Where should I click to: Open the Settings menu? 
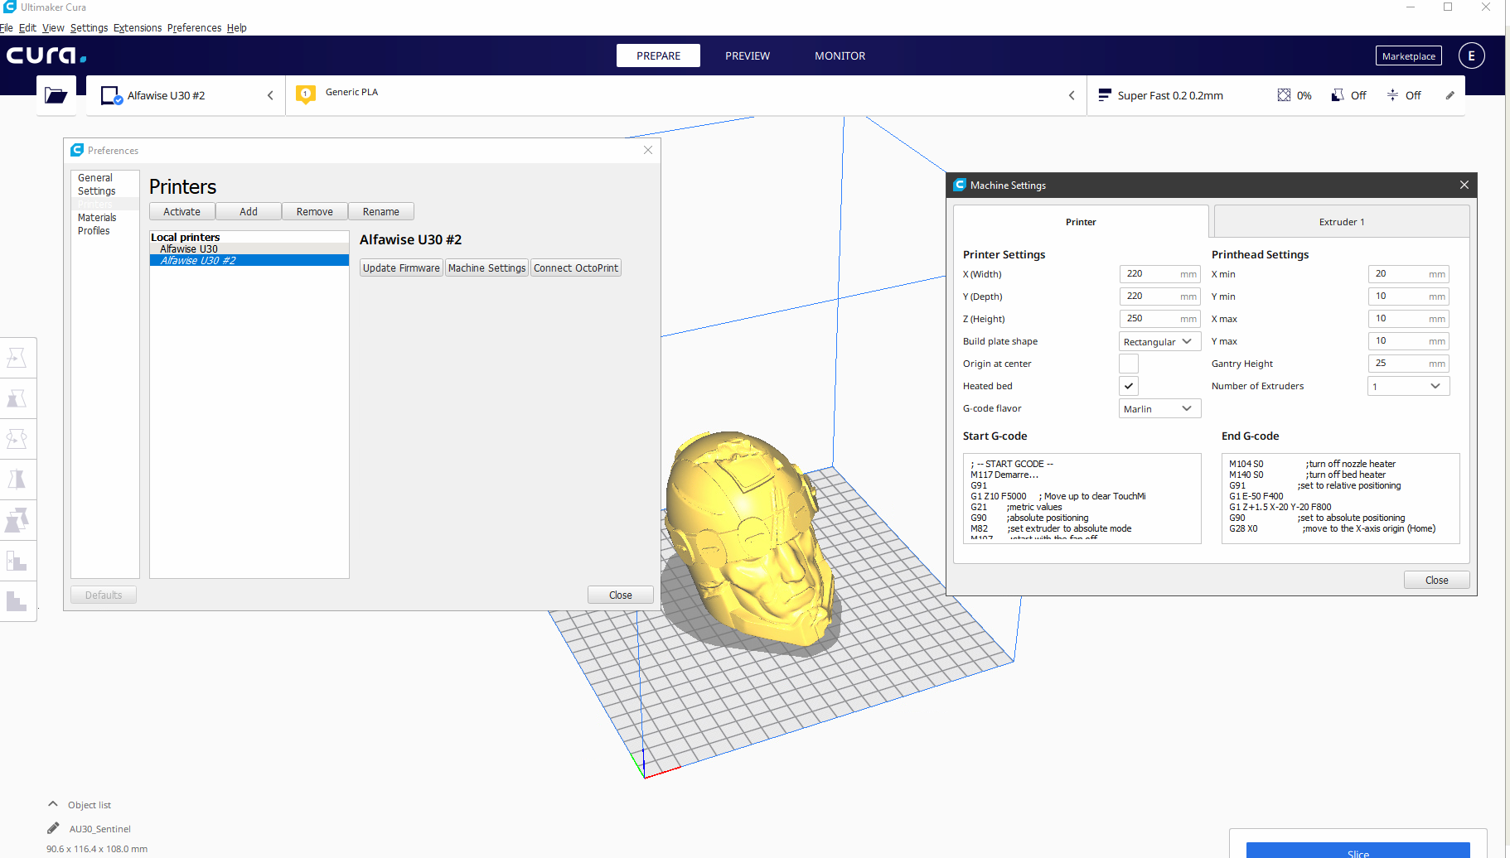click(89, 27)
